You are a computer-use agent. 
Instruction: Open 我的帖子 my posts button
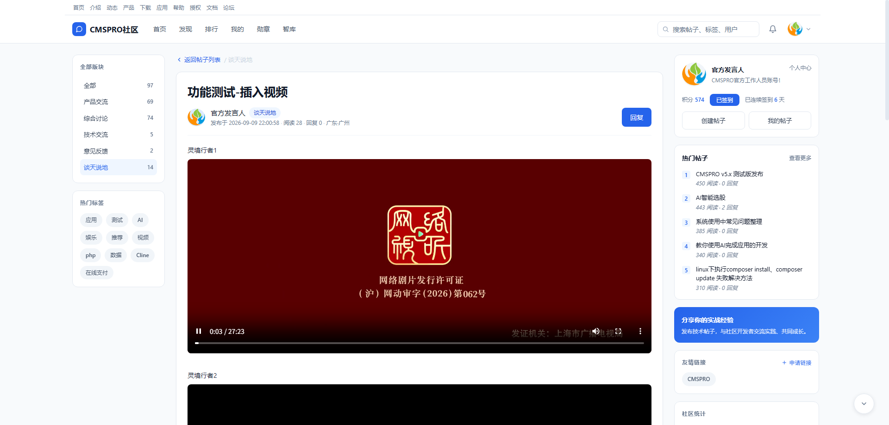pos(780,121)
